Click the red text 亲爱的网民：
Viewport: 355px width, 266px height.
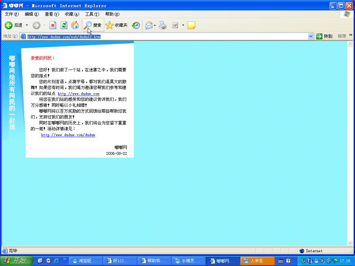pyautogui.click(x=43, y=58)
